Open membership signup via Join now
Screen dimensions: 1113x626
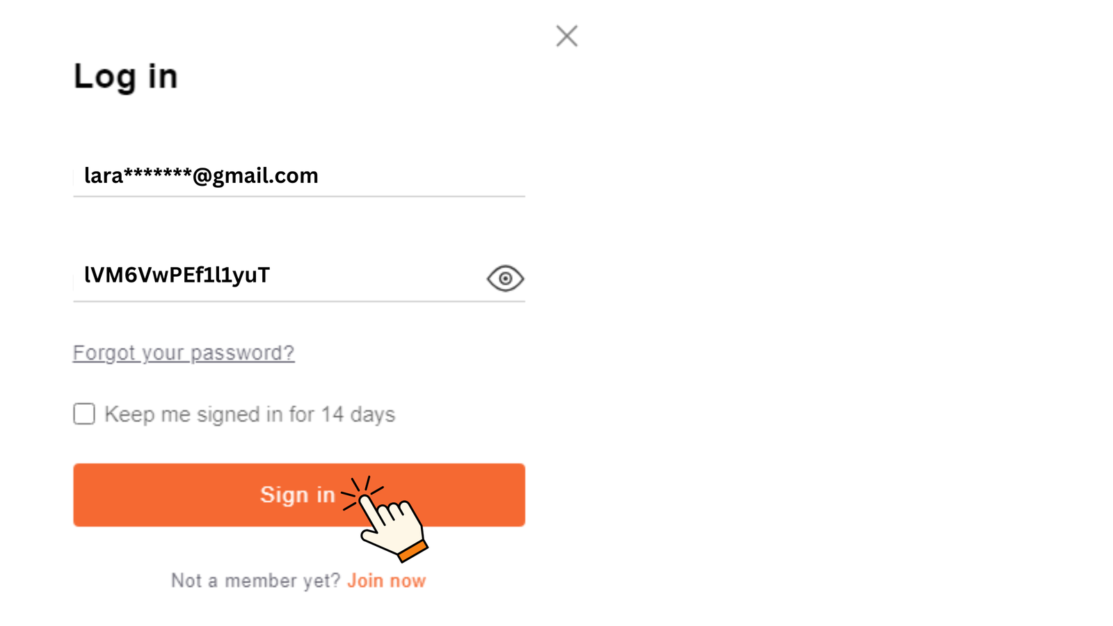point(387,580)
